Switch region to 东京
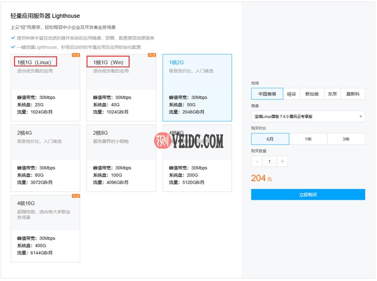The image size is (377, 281). click(332, 94)
